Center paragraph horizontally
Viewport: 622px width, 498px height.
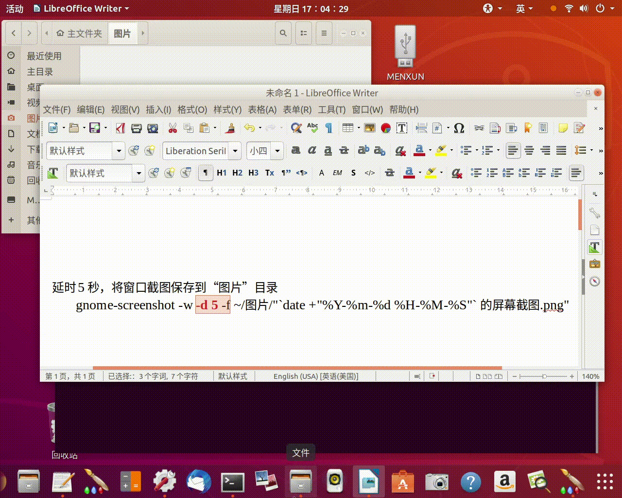(529, 151)
